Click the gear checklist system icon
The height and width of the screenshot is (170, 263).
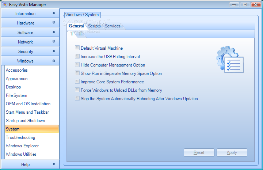[x=230, y=59]
